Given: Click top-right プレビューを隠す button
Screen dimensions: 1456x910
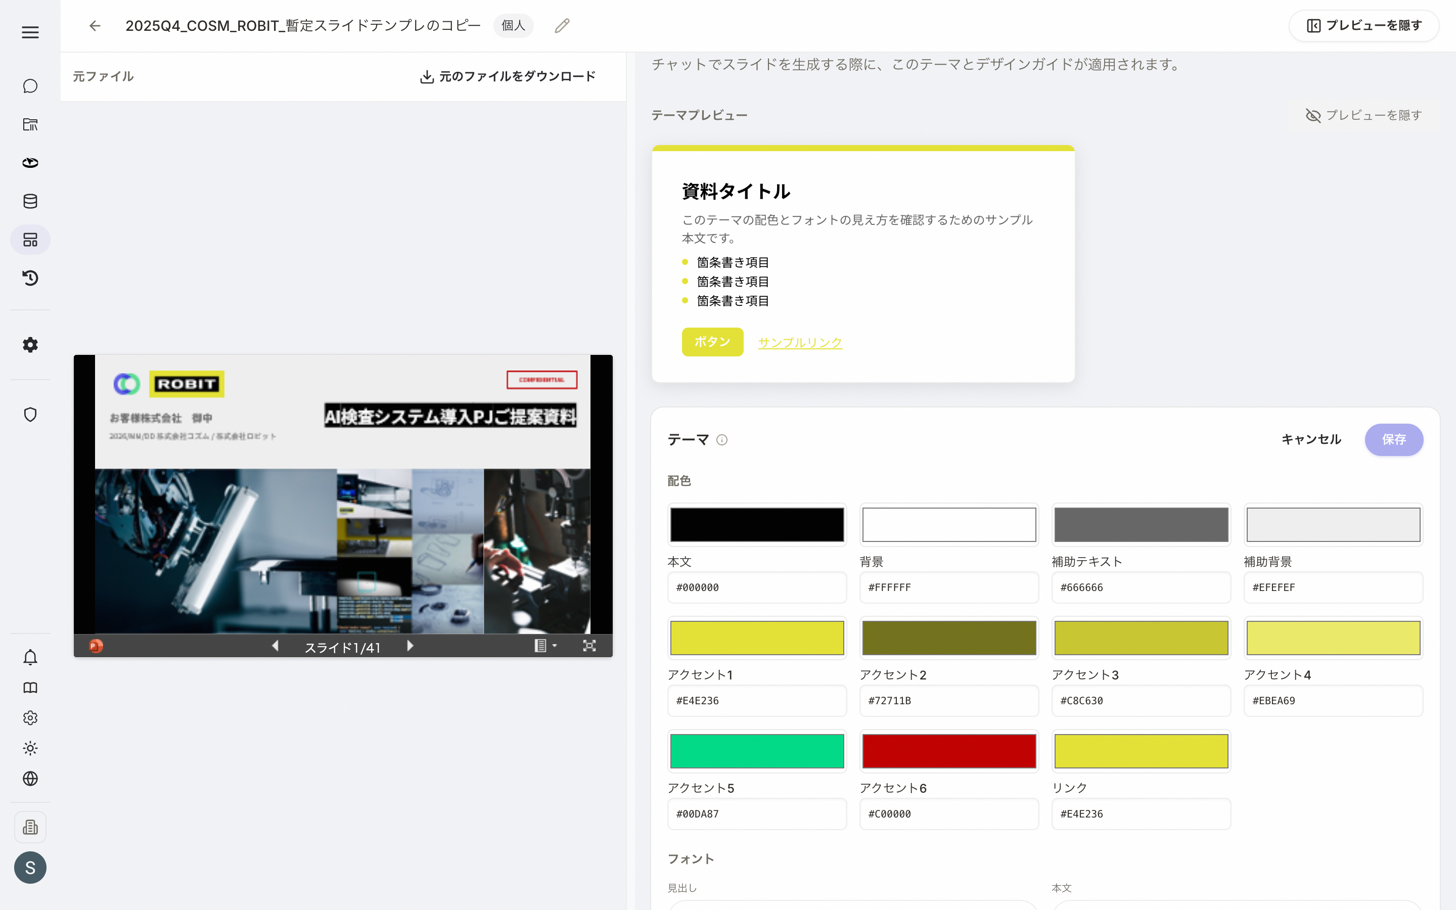Looking at the screenshot, I should point(1364,26).
